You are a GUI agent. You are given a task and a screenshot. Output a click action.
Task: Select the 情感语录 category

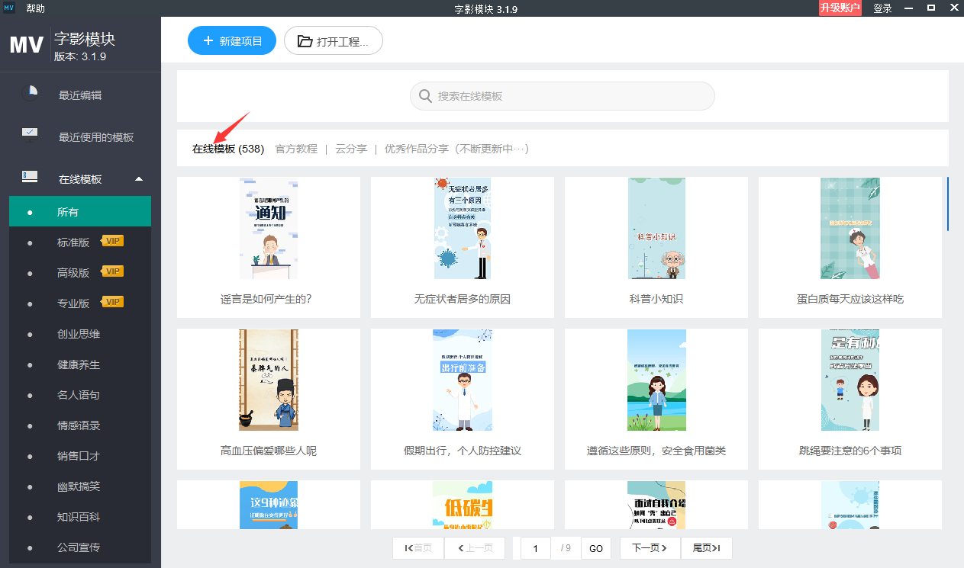point(80,425)
